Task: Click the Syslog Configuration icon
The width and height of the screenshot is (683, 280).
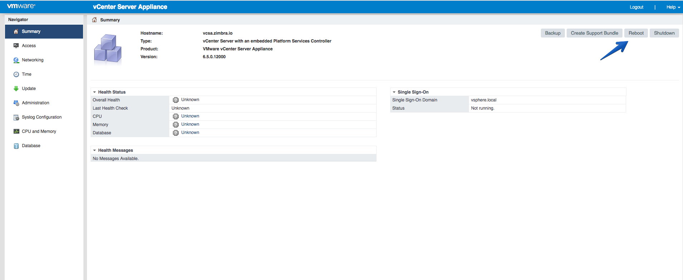Action: click(16, 117)
